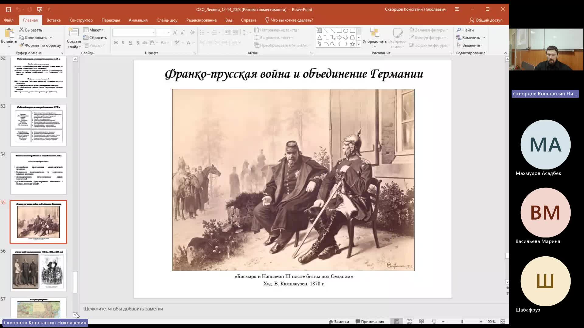Screen dimensions: 584x328
Task: Open the Select (Выделить) dropdown
Action: coord(470,45)
